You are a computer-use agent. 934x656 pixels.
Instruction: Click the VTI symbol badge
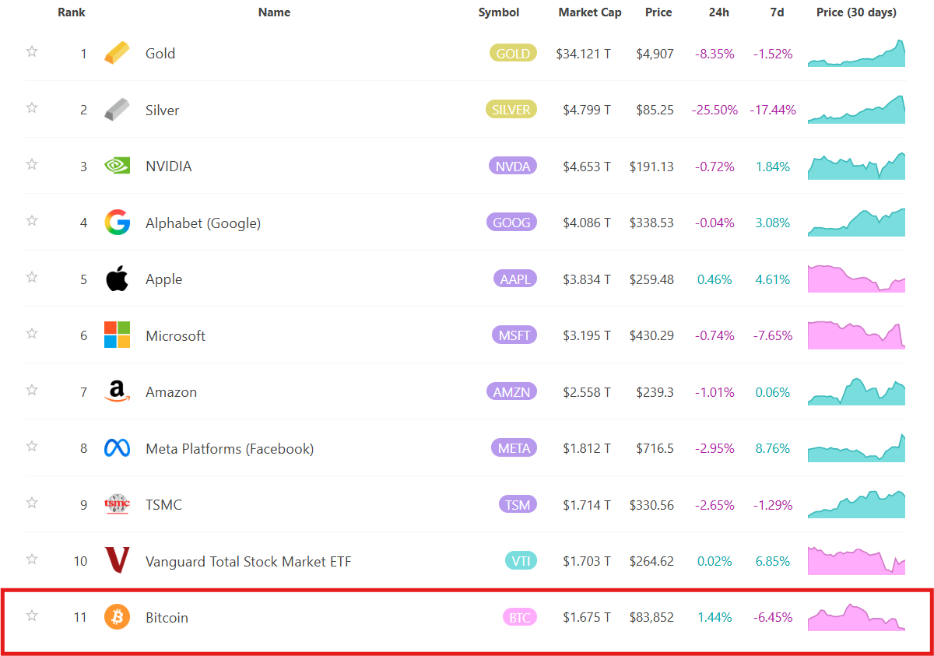521,561
